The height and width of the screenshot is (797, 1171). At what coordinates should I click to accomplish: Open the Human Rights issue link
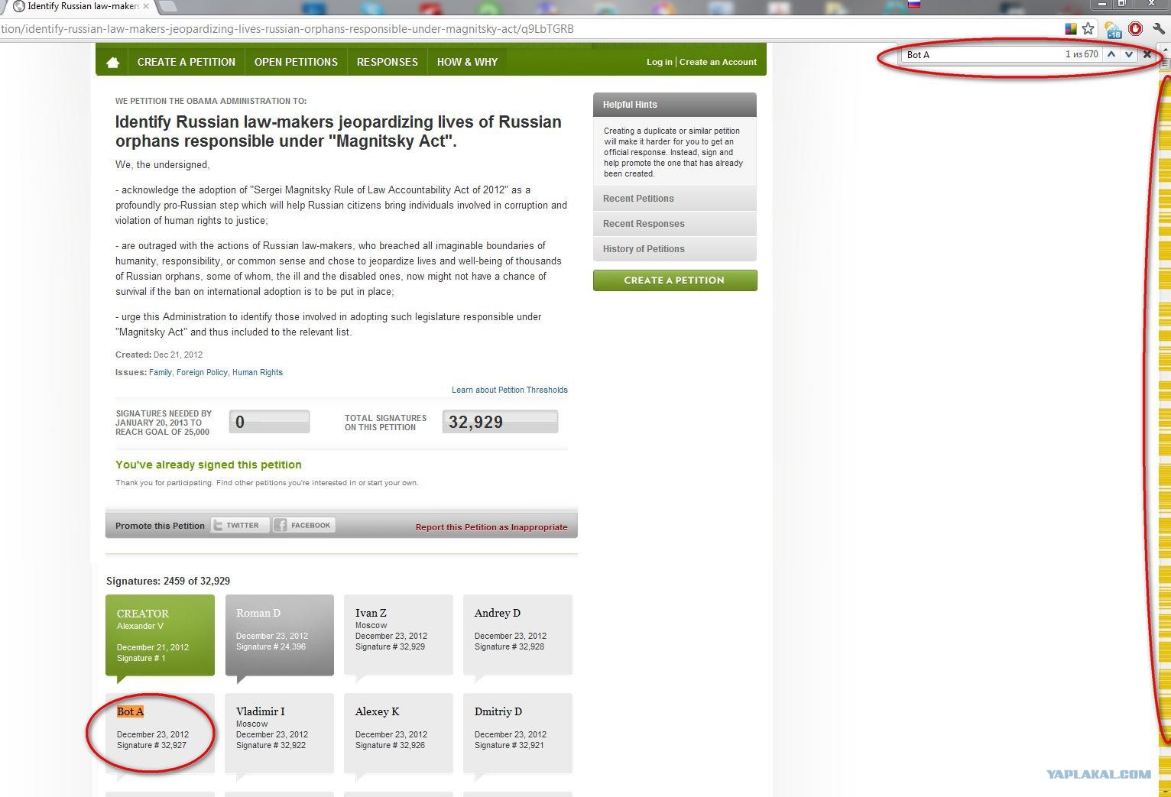click(x=258, y=372)
